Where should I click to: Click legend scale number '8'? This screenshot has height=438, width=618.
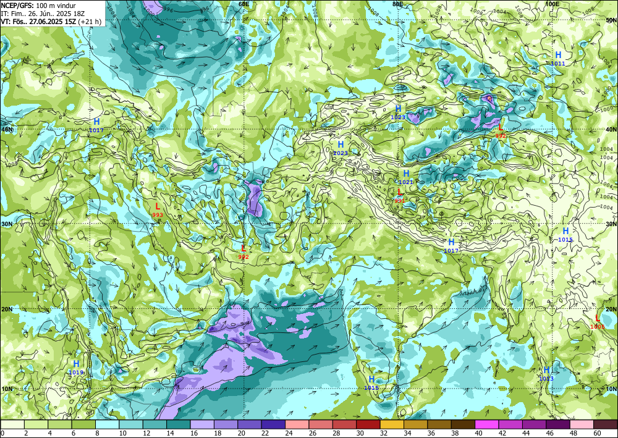(x=98, y=434)
